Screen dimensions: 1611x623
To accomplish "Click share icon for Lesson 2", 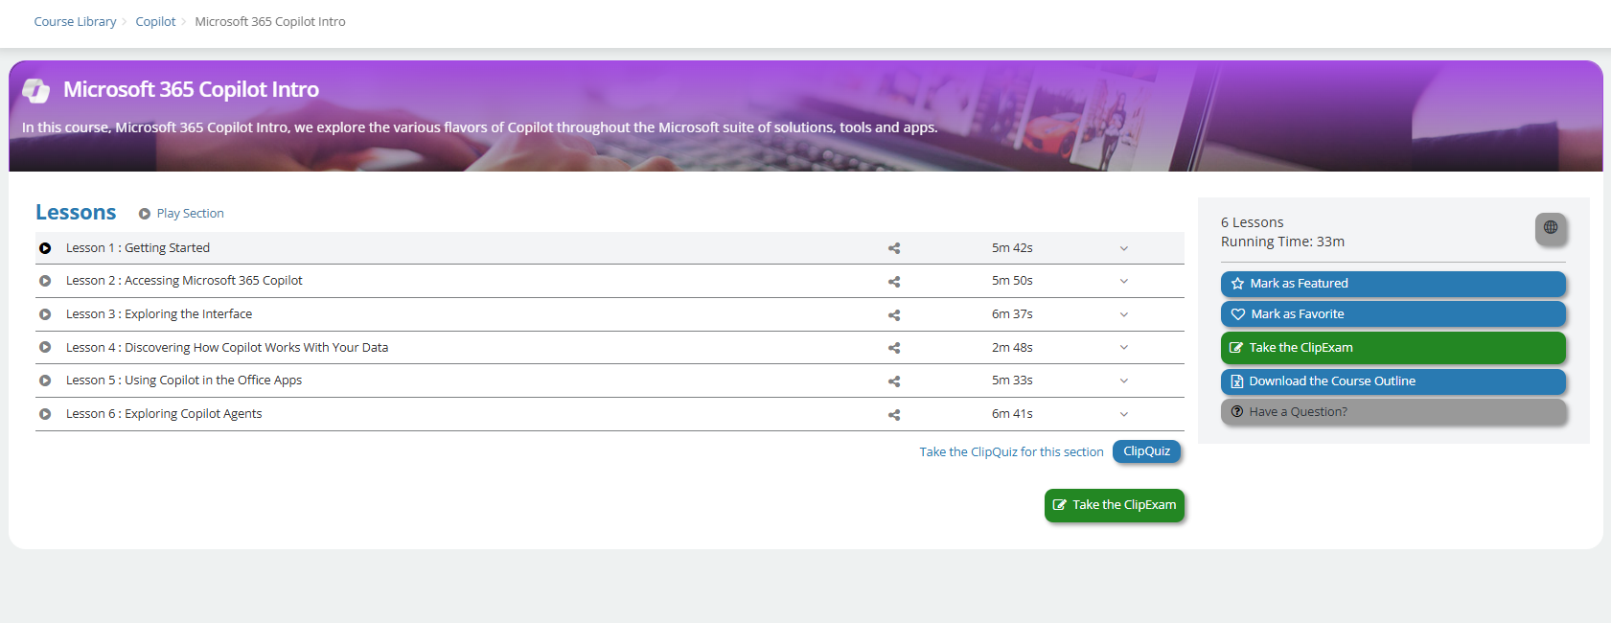I will click(x=894, y=282).
